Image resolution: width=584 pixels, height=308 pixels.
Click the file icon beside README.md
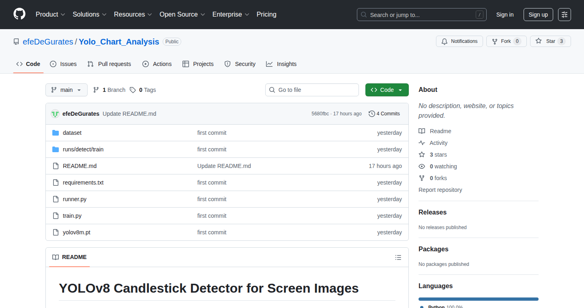(x=56, y=166)
